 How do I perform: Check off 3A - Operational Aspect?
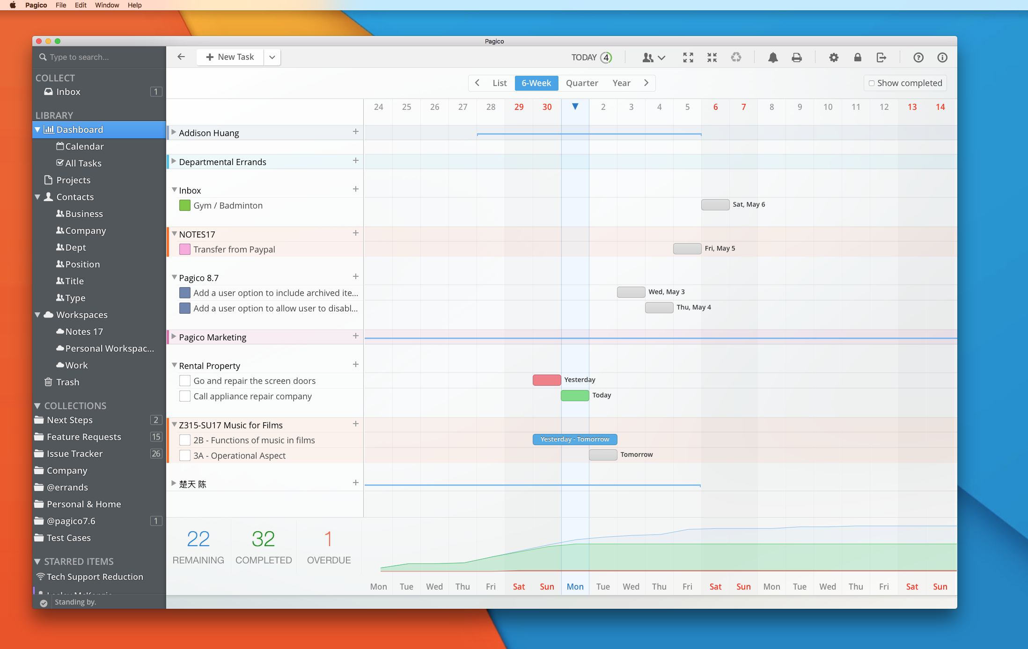pos(185,455)
